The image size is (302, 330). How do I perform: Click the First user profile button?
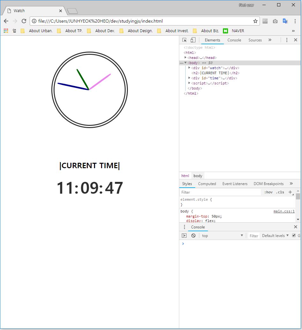pyautogui.click(x=247, y=5)
